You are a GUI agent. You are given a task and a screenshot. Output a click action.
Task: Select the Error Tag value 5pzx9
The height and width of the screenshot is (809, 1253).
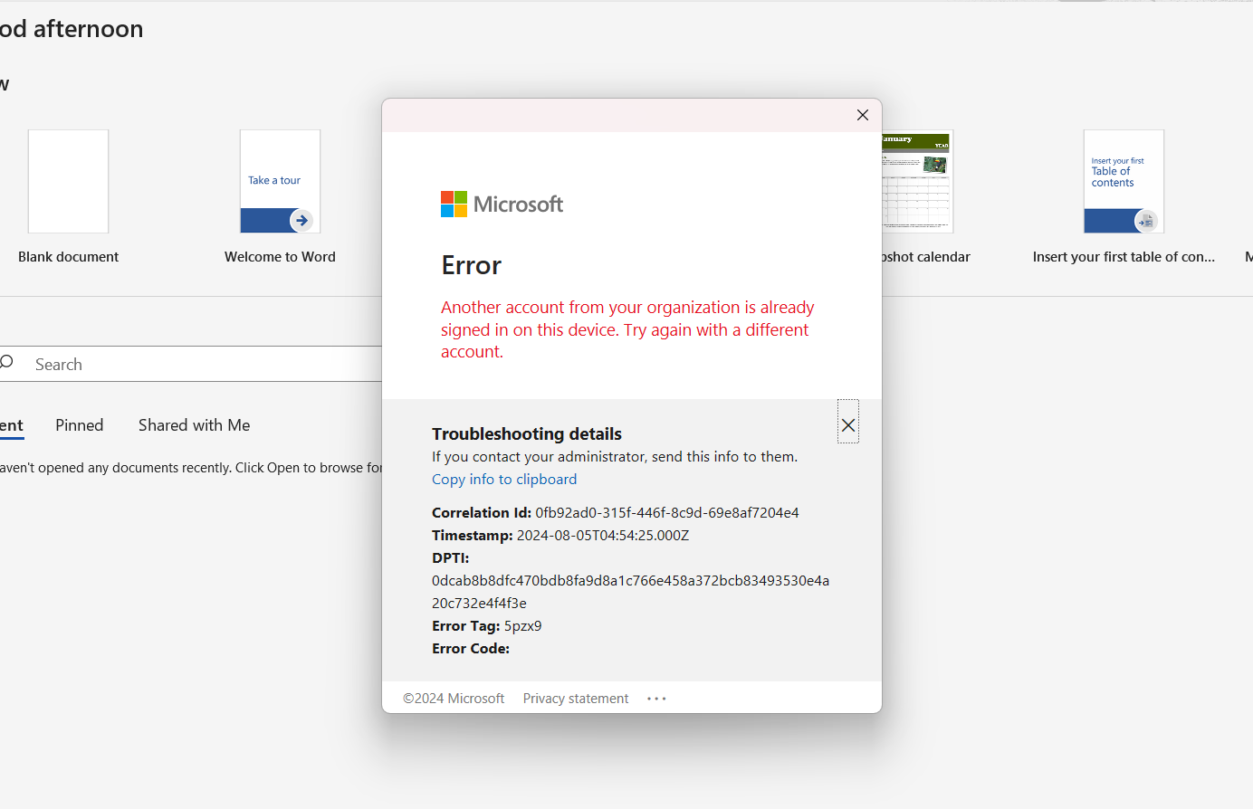point(523,626)
